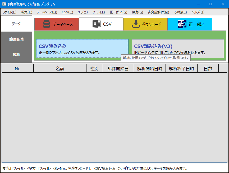Open the 多変量解析(M) menu
Screen dimensions: 229x173
point(158,12)
